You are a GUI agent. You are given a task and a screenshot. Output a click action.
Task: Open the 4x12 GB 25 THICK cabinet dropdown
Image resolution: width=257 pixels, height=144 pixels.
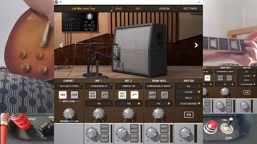(69, 86)
